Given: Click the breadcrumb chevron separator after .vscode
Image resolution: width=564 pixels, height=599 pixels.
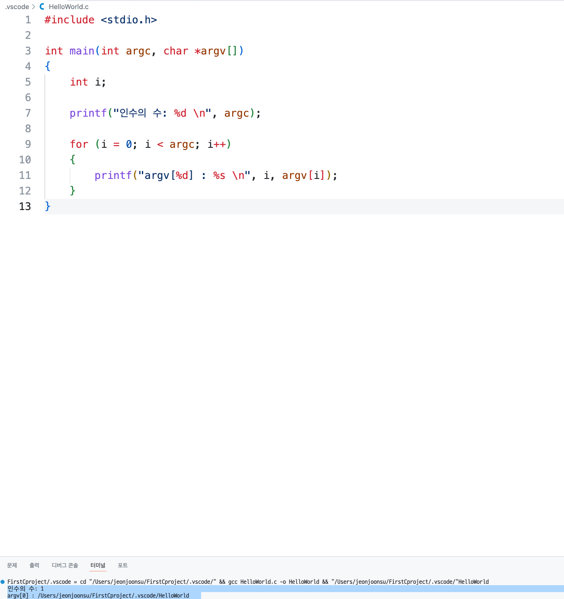Looking at the screenshot, I should (34, 7).
